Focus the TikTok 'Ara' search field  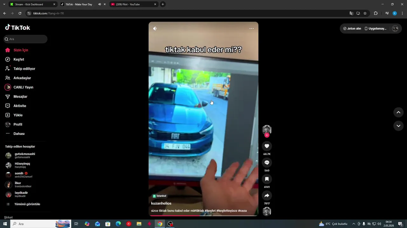pos(25,39)
